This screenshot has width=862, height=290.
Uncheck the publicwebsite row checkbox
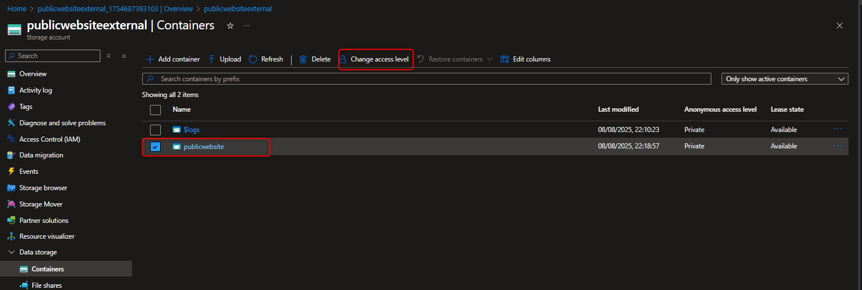point(156,147)
